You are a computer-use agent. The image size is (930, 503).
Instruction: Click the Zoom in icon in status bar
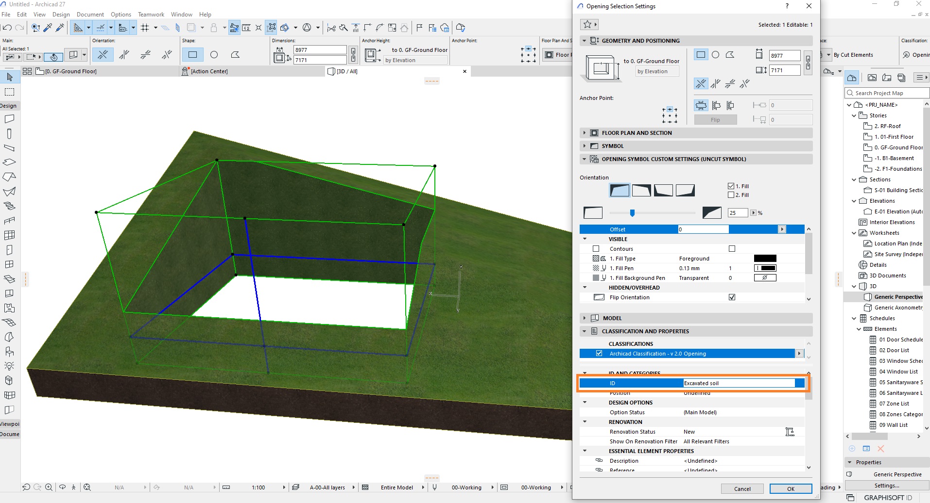tap(49, 487)
